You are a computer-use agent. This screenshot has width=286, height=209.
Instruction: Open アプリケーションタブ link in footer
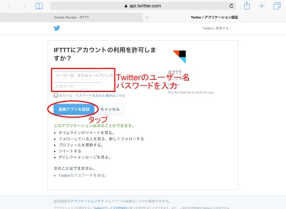(87, 201)
